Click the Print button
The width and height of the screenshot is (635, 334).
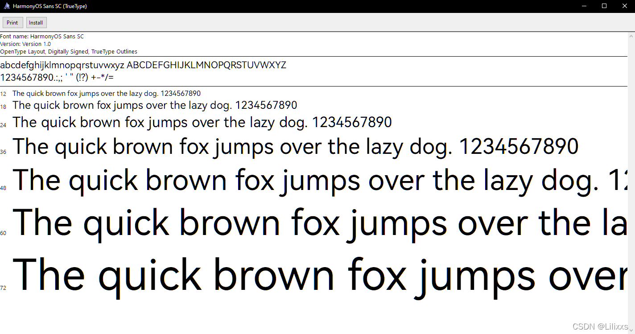[x=12, y=23]
